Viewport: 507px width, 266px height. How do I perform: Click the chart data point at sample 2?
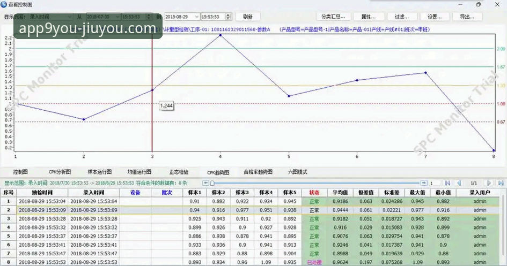click(84, 119)
